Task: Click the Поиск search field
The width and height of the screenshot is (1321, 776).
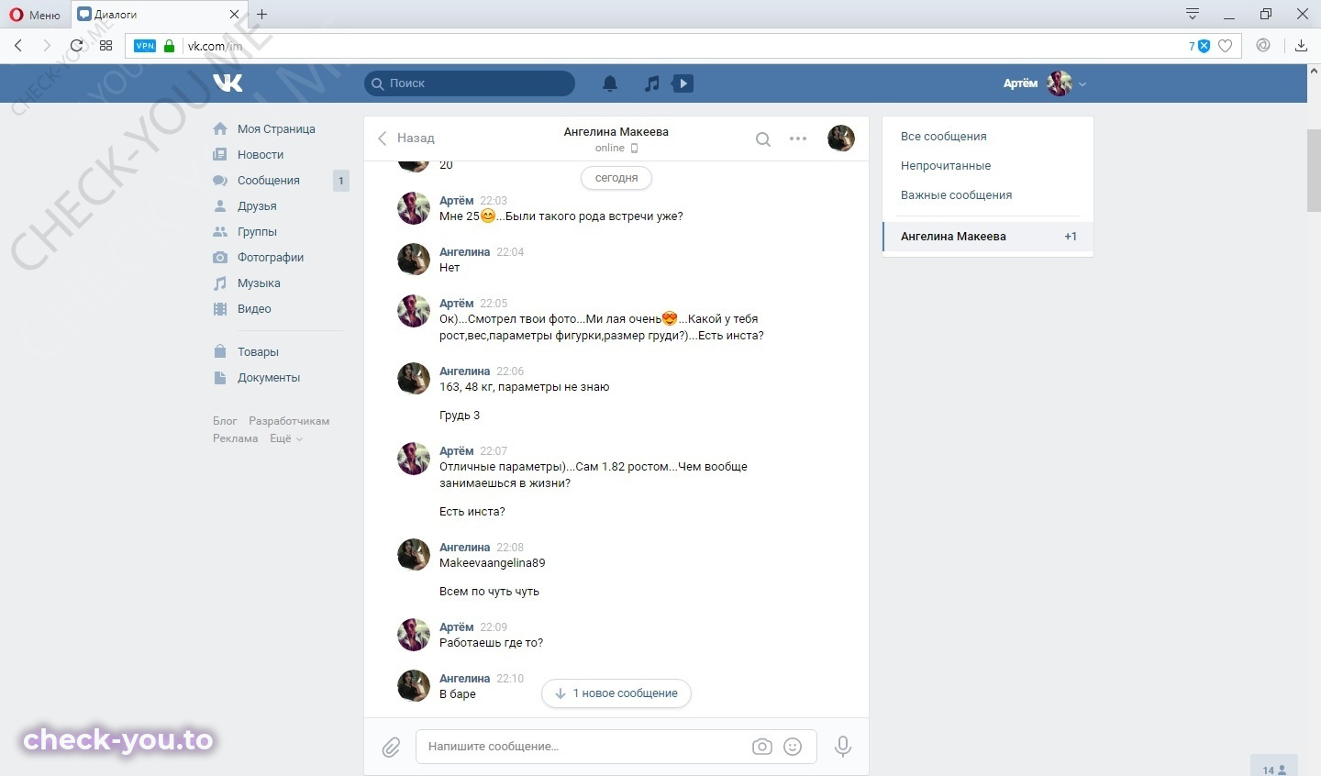Action: click(470, 83)
